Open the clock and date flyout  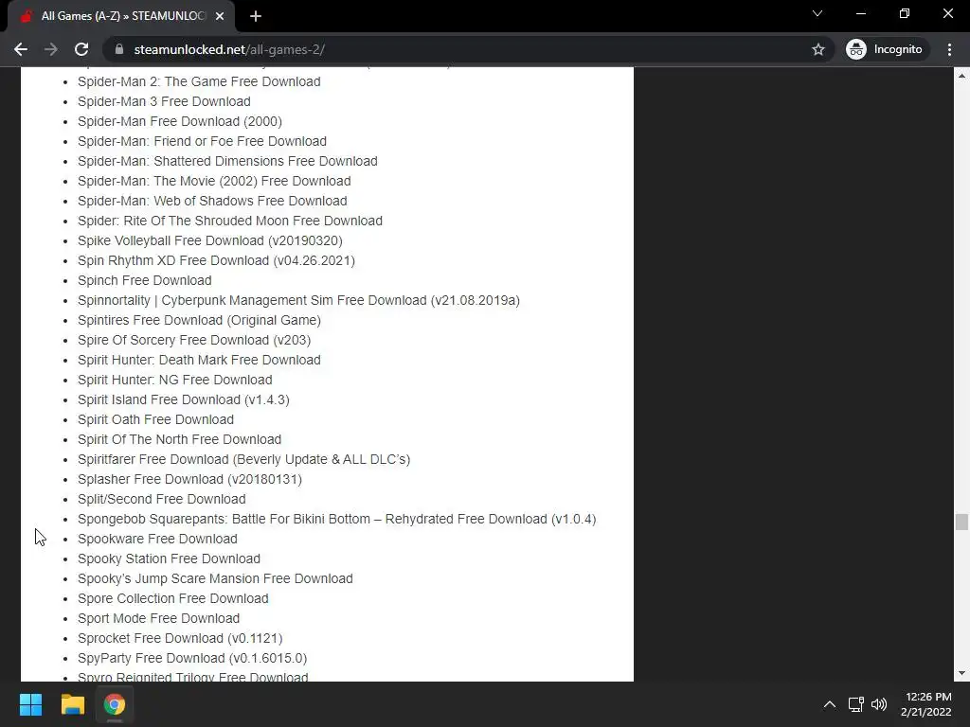926,704
